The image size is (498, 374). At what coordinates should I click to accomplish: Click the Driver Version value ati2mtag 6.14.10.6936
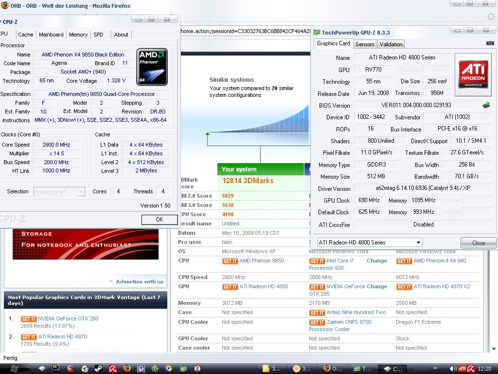pos(423,188)
